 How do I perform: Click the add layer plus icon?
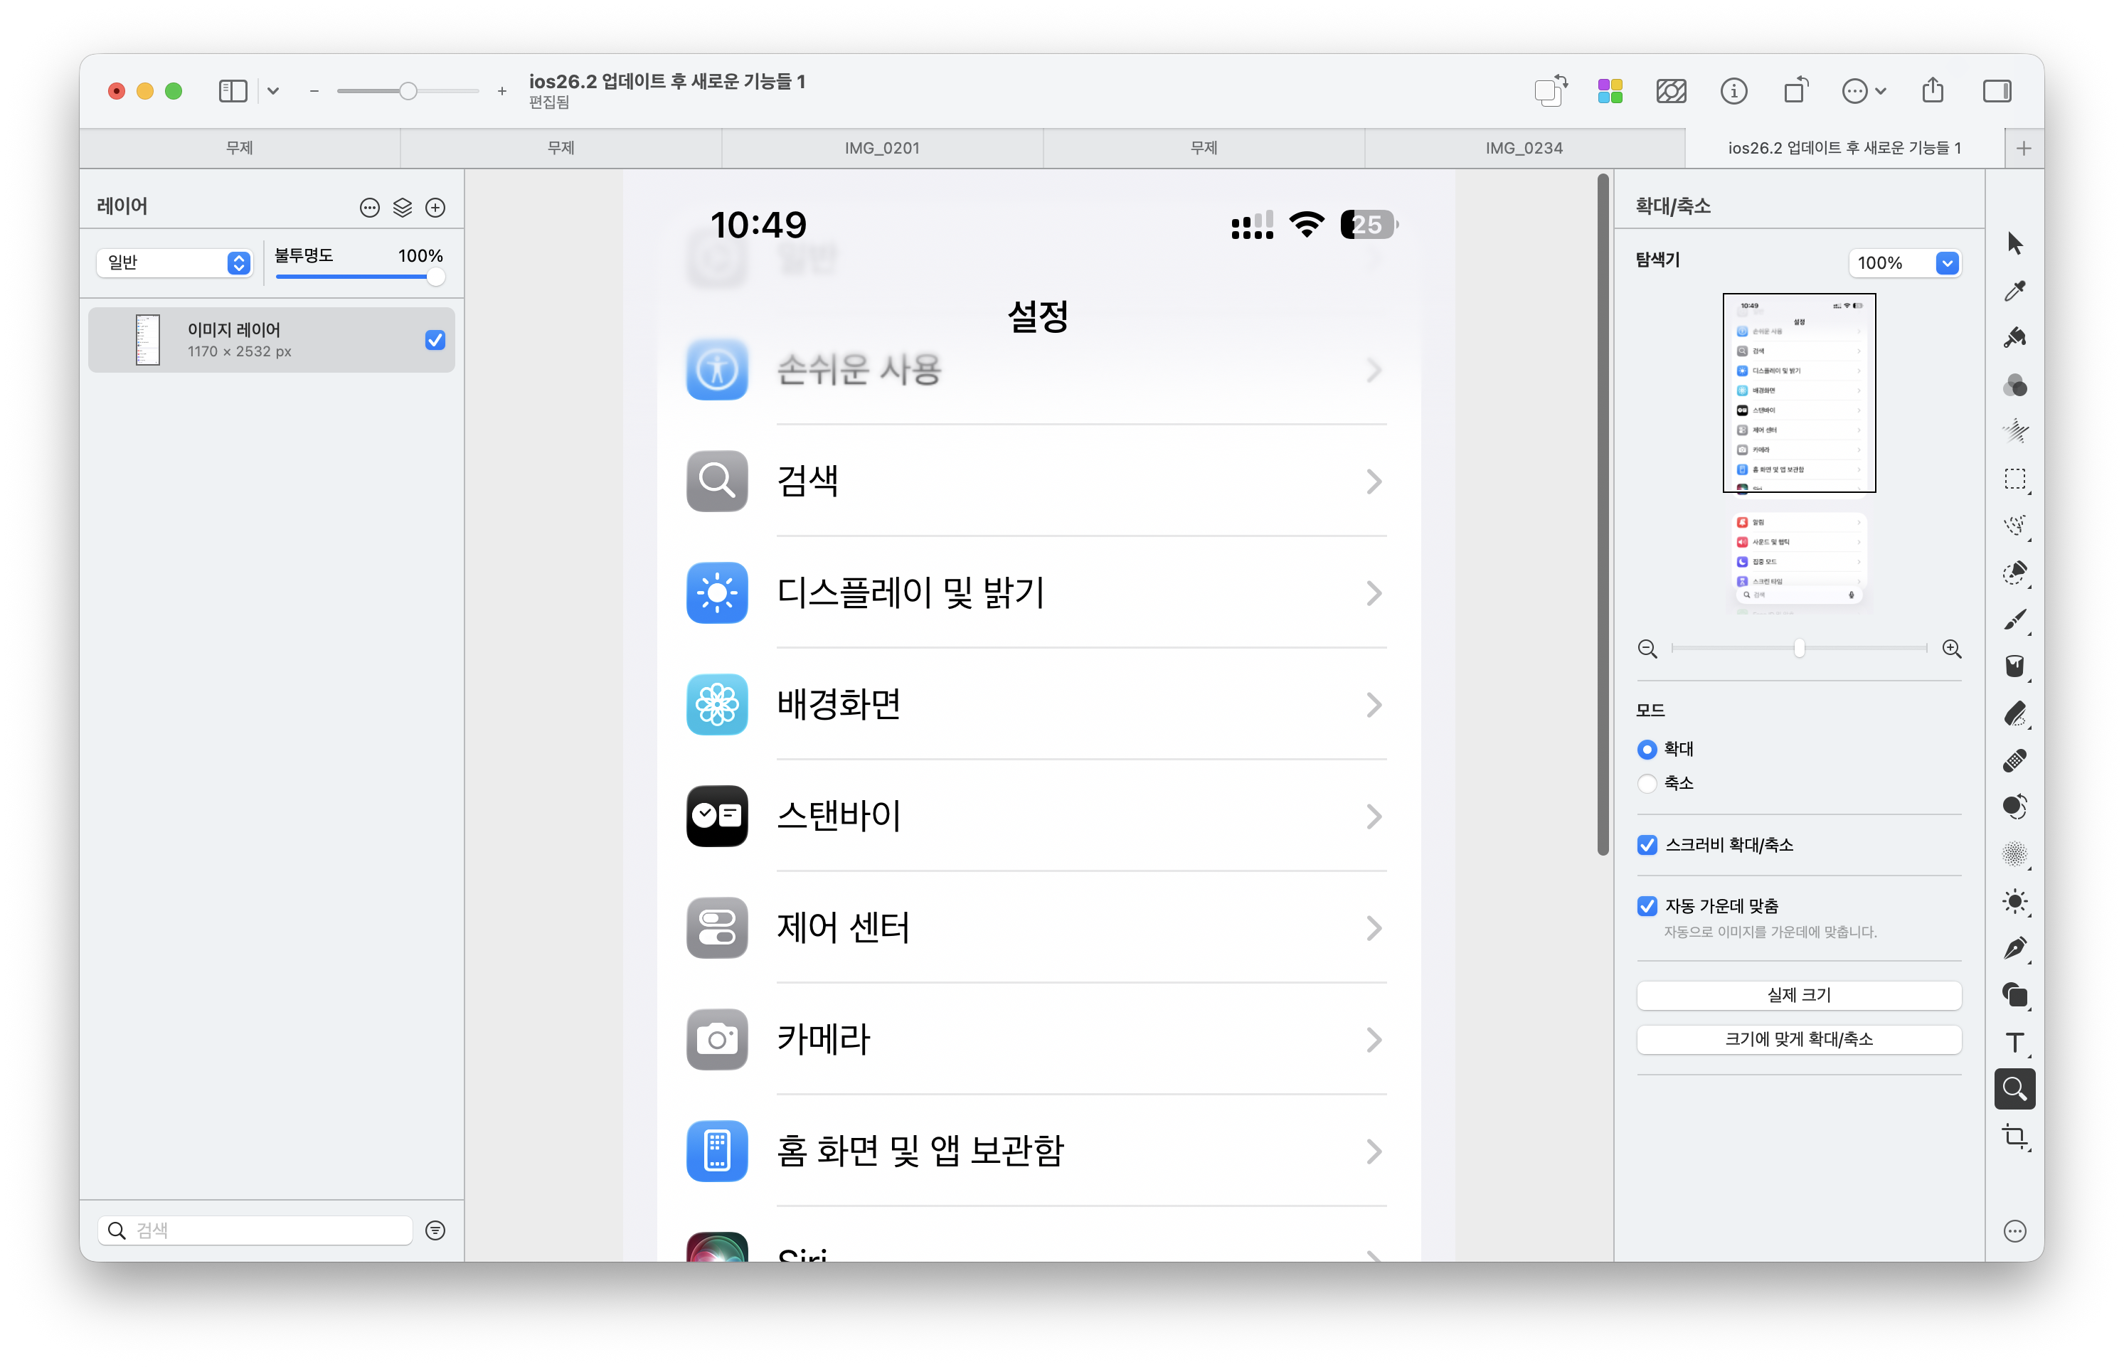(435, 208)
